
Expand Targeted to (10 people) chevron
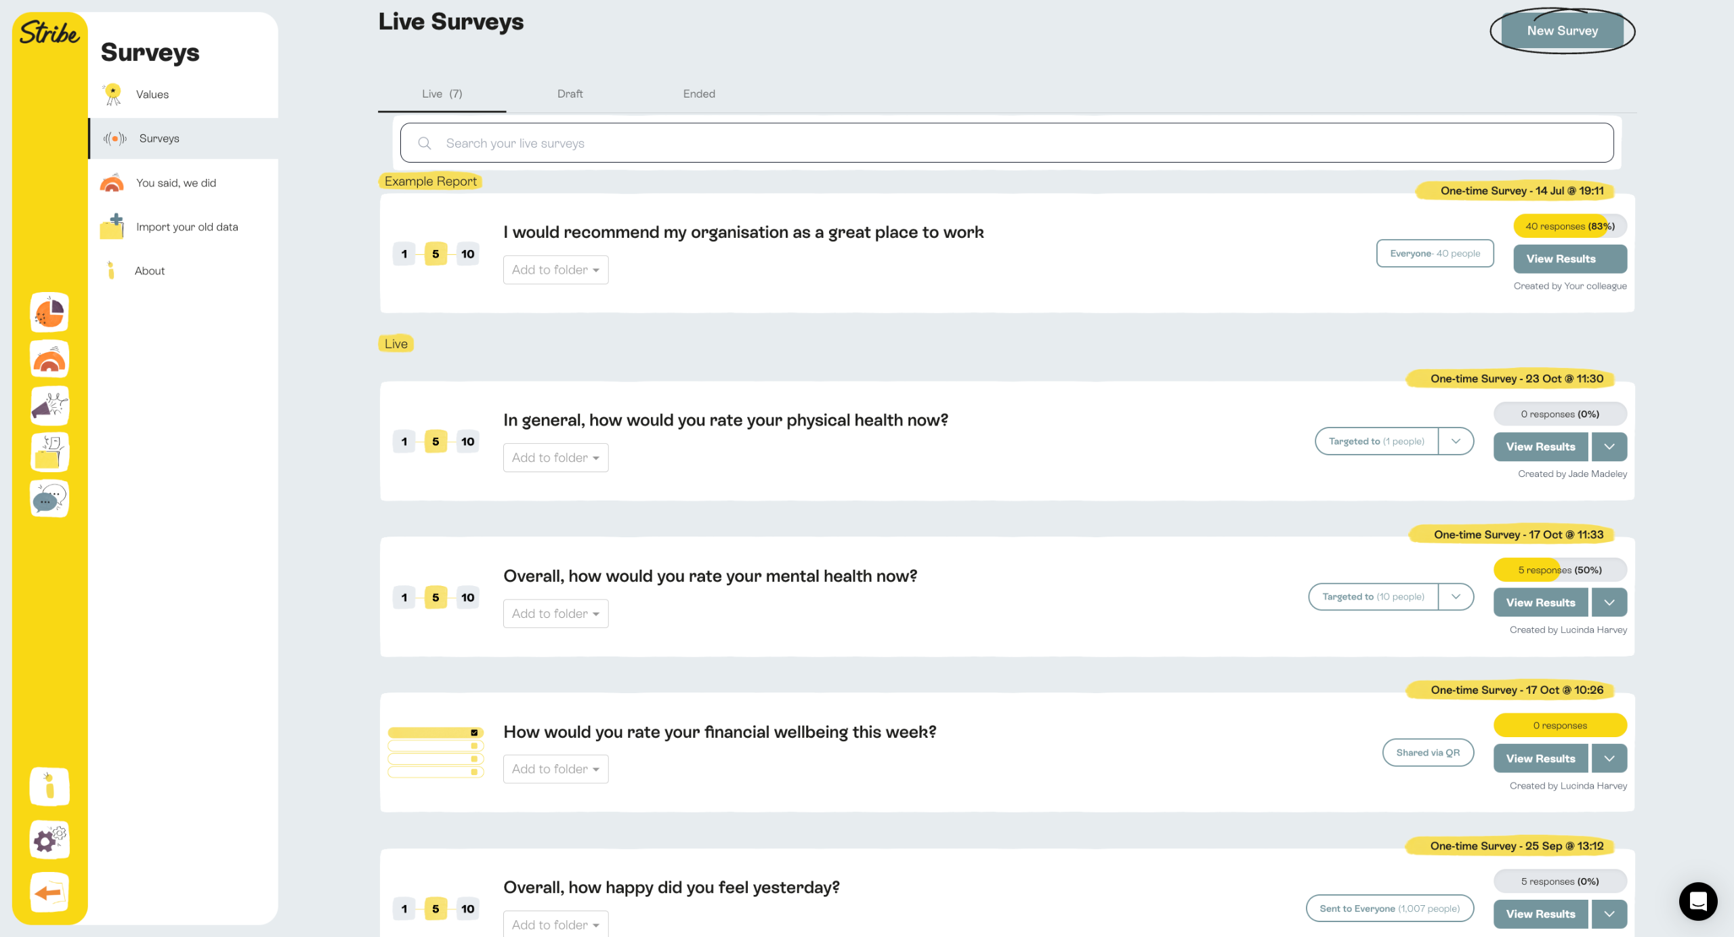click(x=1456, y=597)
